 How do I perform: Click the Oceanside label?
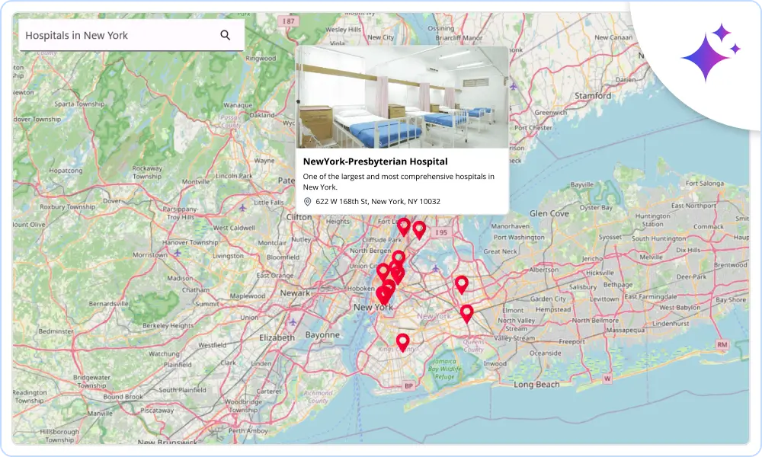point(545,353)
